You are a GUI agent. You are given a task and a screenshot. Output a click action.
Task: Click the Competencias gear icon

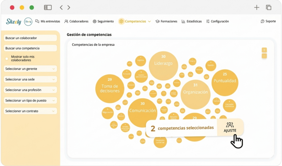point(121,21)
